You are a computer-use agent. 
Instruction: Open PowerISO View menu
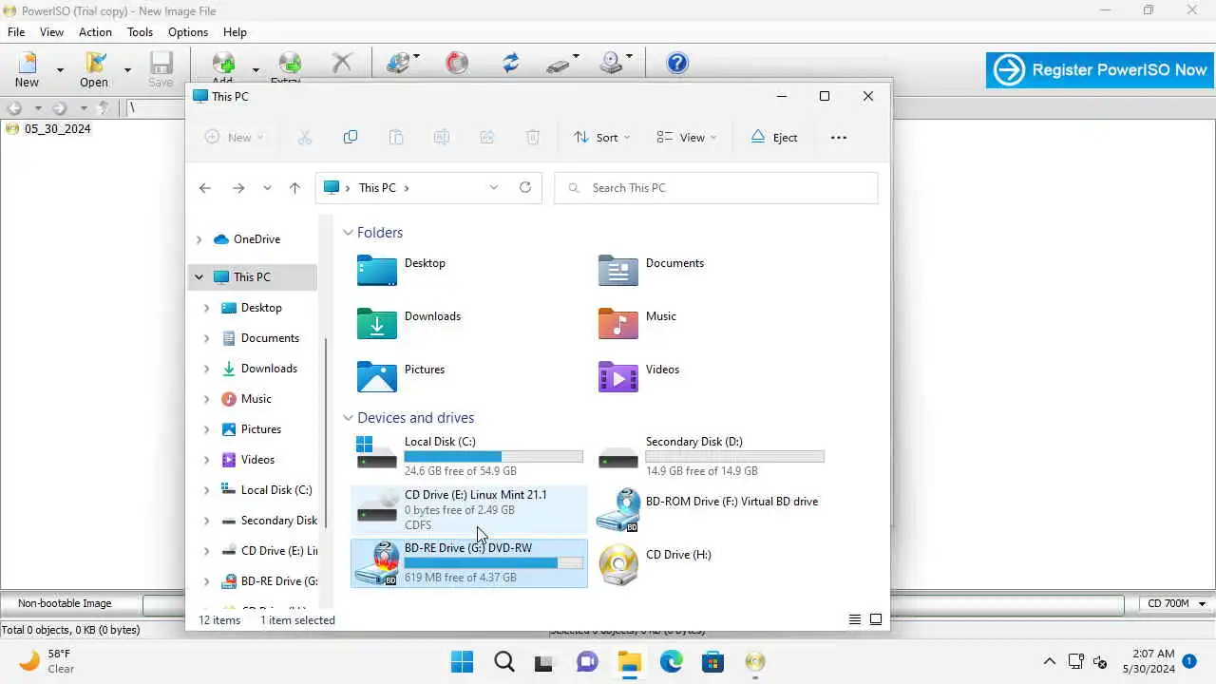click(51, 32)
